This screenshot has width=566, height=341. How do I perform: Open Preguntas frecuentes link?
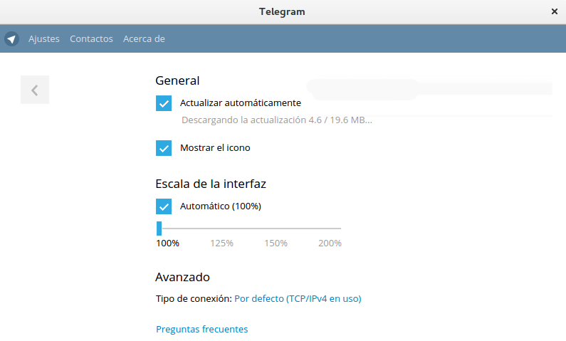[x=201, y=329]
